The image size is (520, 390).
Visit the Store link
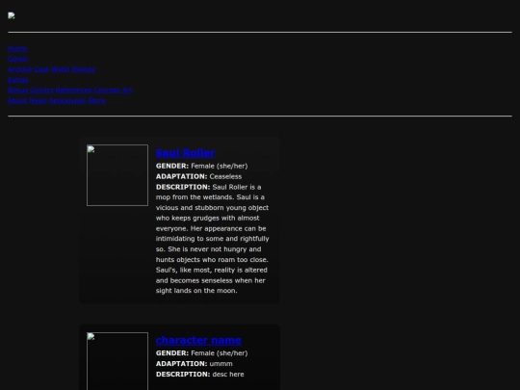point(97,100)
